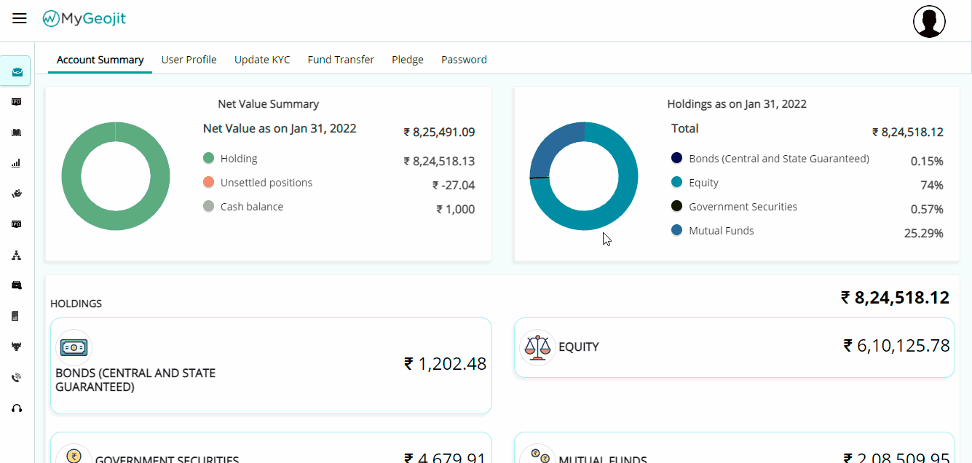This screenshot has height=463, width=972.
Task: Go to the Fund Transfer tab
Action: point(341,60)
